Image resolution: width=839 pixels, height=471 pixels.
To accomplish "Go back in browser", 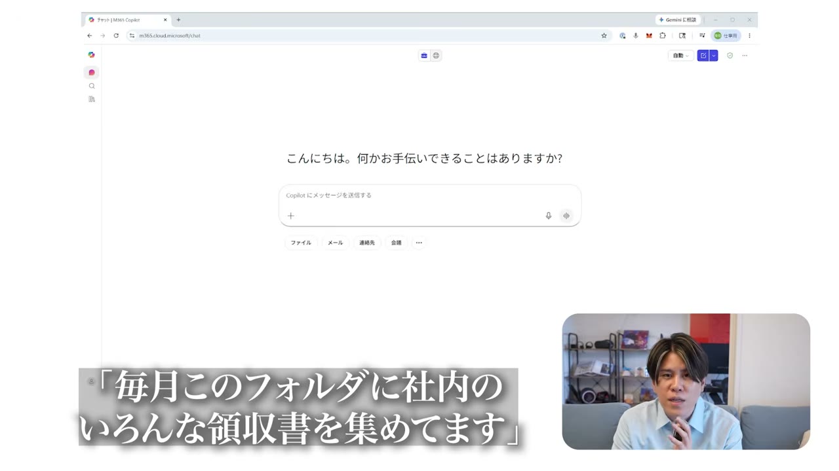I will coord(90,35).
